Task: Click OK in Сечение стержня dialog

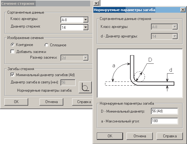Action: click(x=16, y=102)
